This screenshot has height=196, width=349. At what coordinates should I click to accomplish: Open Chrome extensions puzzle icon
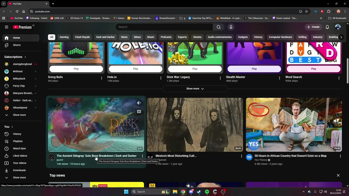[x=329, y=11]
